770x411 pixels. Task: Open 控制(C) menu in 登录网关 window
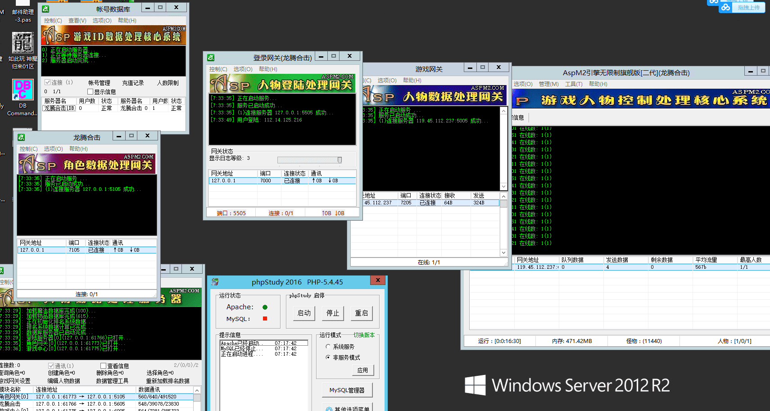[218, 69]
